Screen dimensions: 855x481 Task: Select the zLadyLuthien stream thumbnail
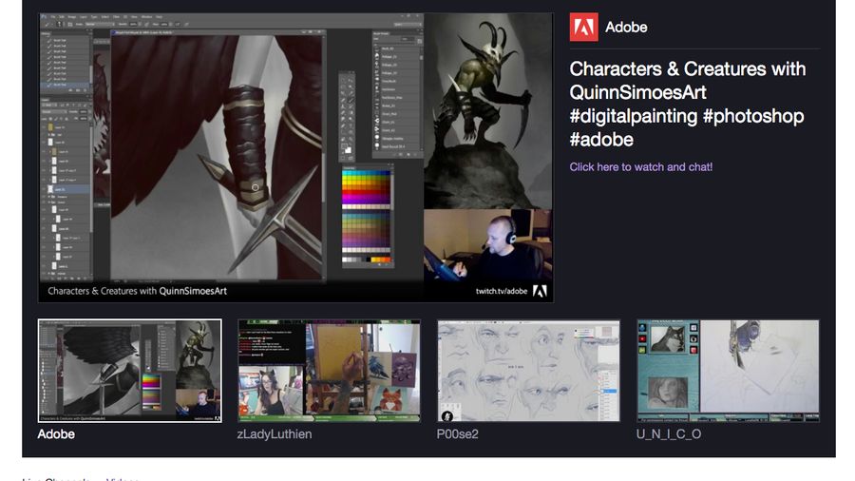click(329, 371)
